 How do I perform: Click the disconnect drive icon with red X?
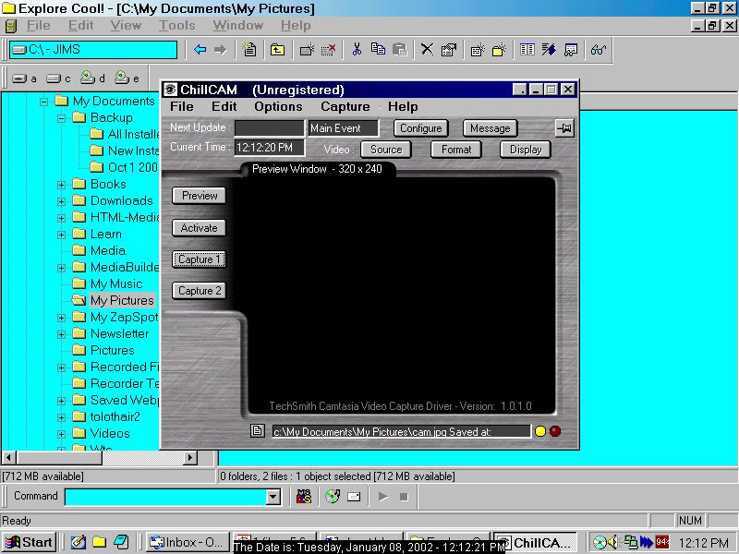click(328, 50)
